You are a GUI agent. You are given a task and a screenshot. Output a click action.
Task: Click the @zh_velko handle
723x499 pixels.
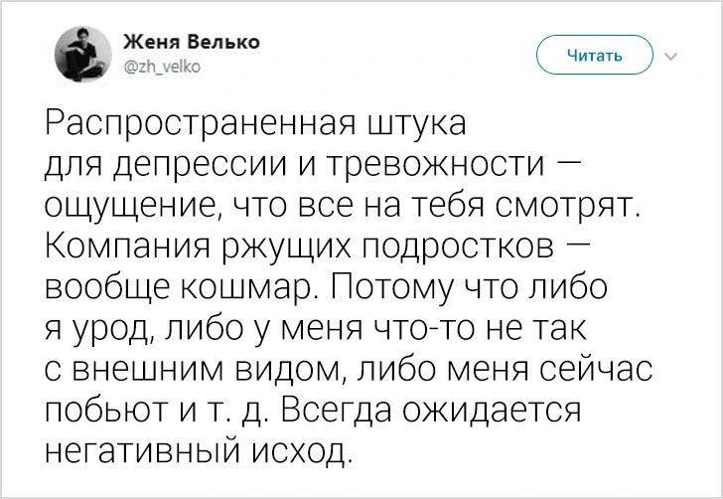pyautogui.click(x=161, y=66)
